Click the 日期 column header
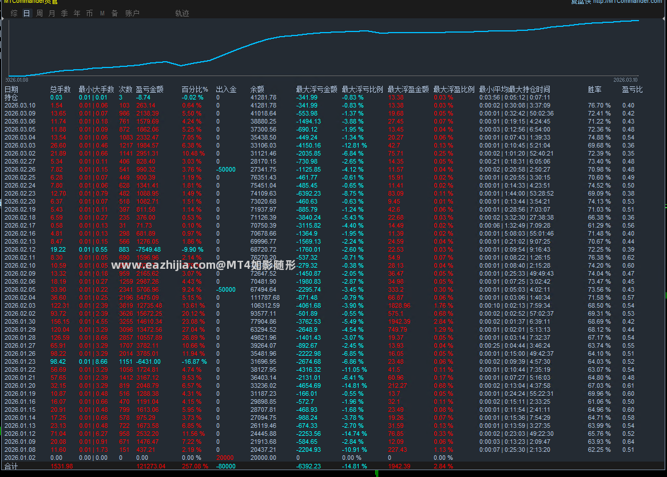 pyautogui.click(x=11, y=89)
